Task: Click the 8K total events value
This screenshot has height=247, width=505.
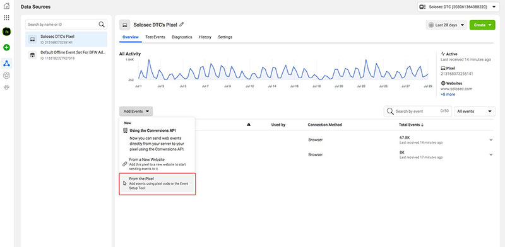Action: [402, 152]
